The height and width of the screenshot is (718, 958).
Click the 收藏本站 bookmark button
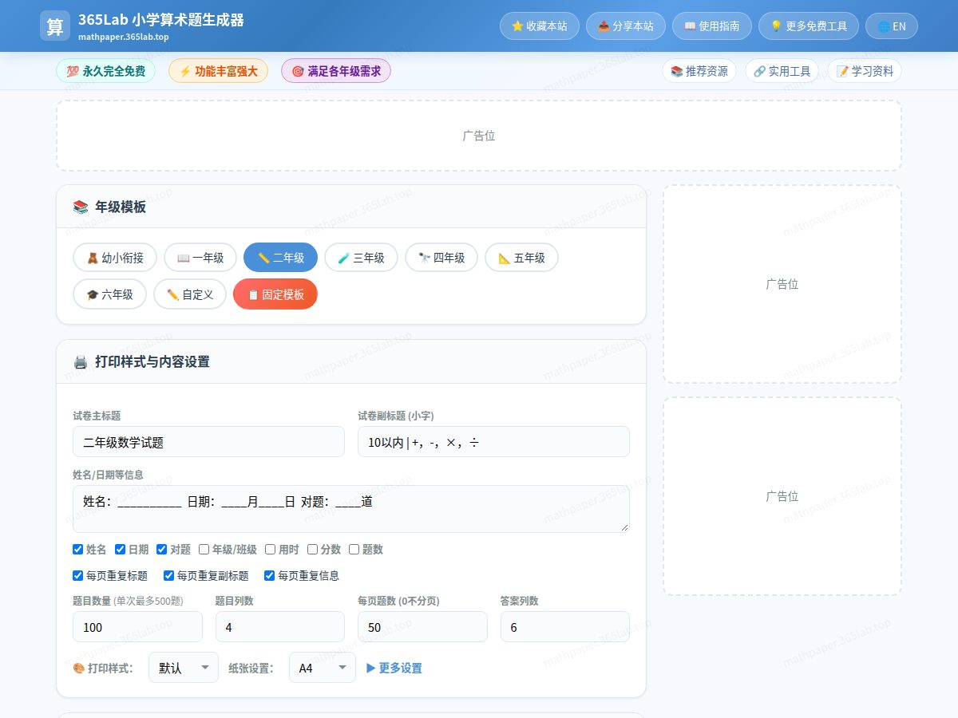[x=539, y=26]
